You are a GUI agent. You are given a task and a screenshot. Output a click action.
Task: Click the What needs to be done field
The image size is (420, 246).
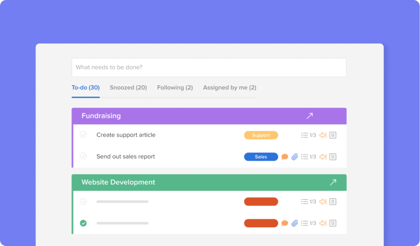209,67
